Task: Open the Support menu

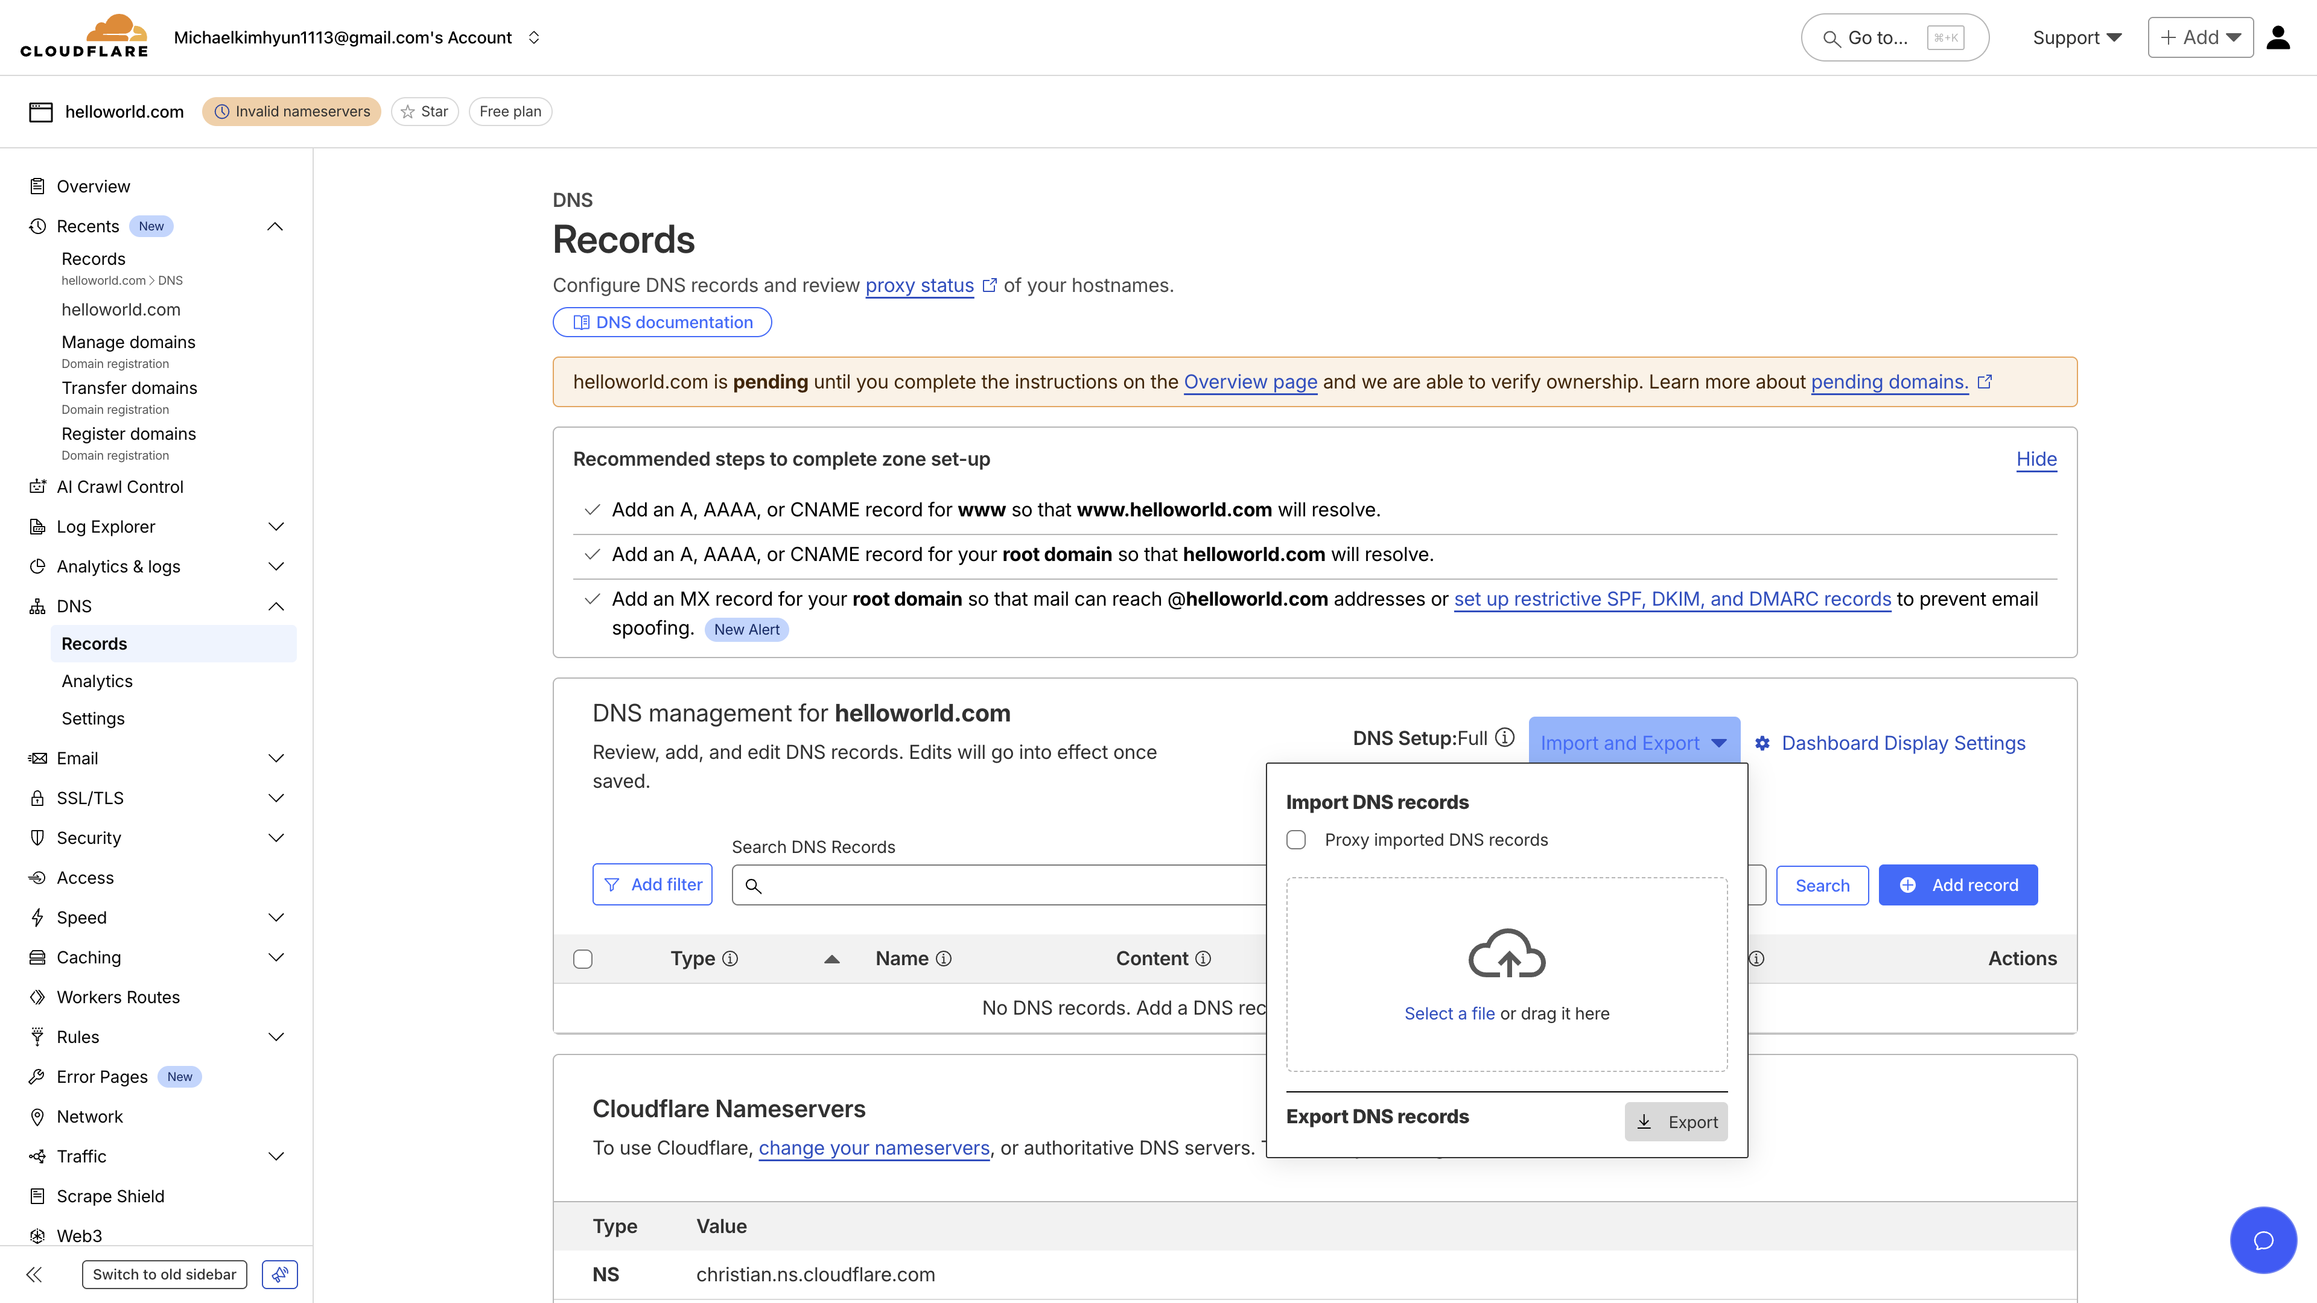Action: (2077, 37)
